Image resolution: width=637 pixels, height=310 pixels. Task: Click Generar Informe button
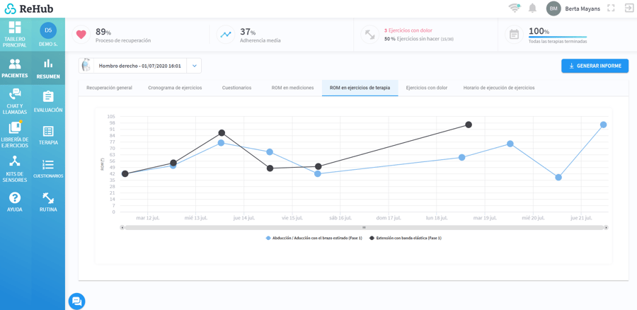click(595, 66)
